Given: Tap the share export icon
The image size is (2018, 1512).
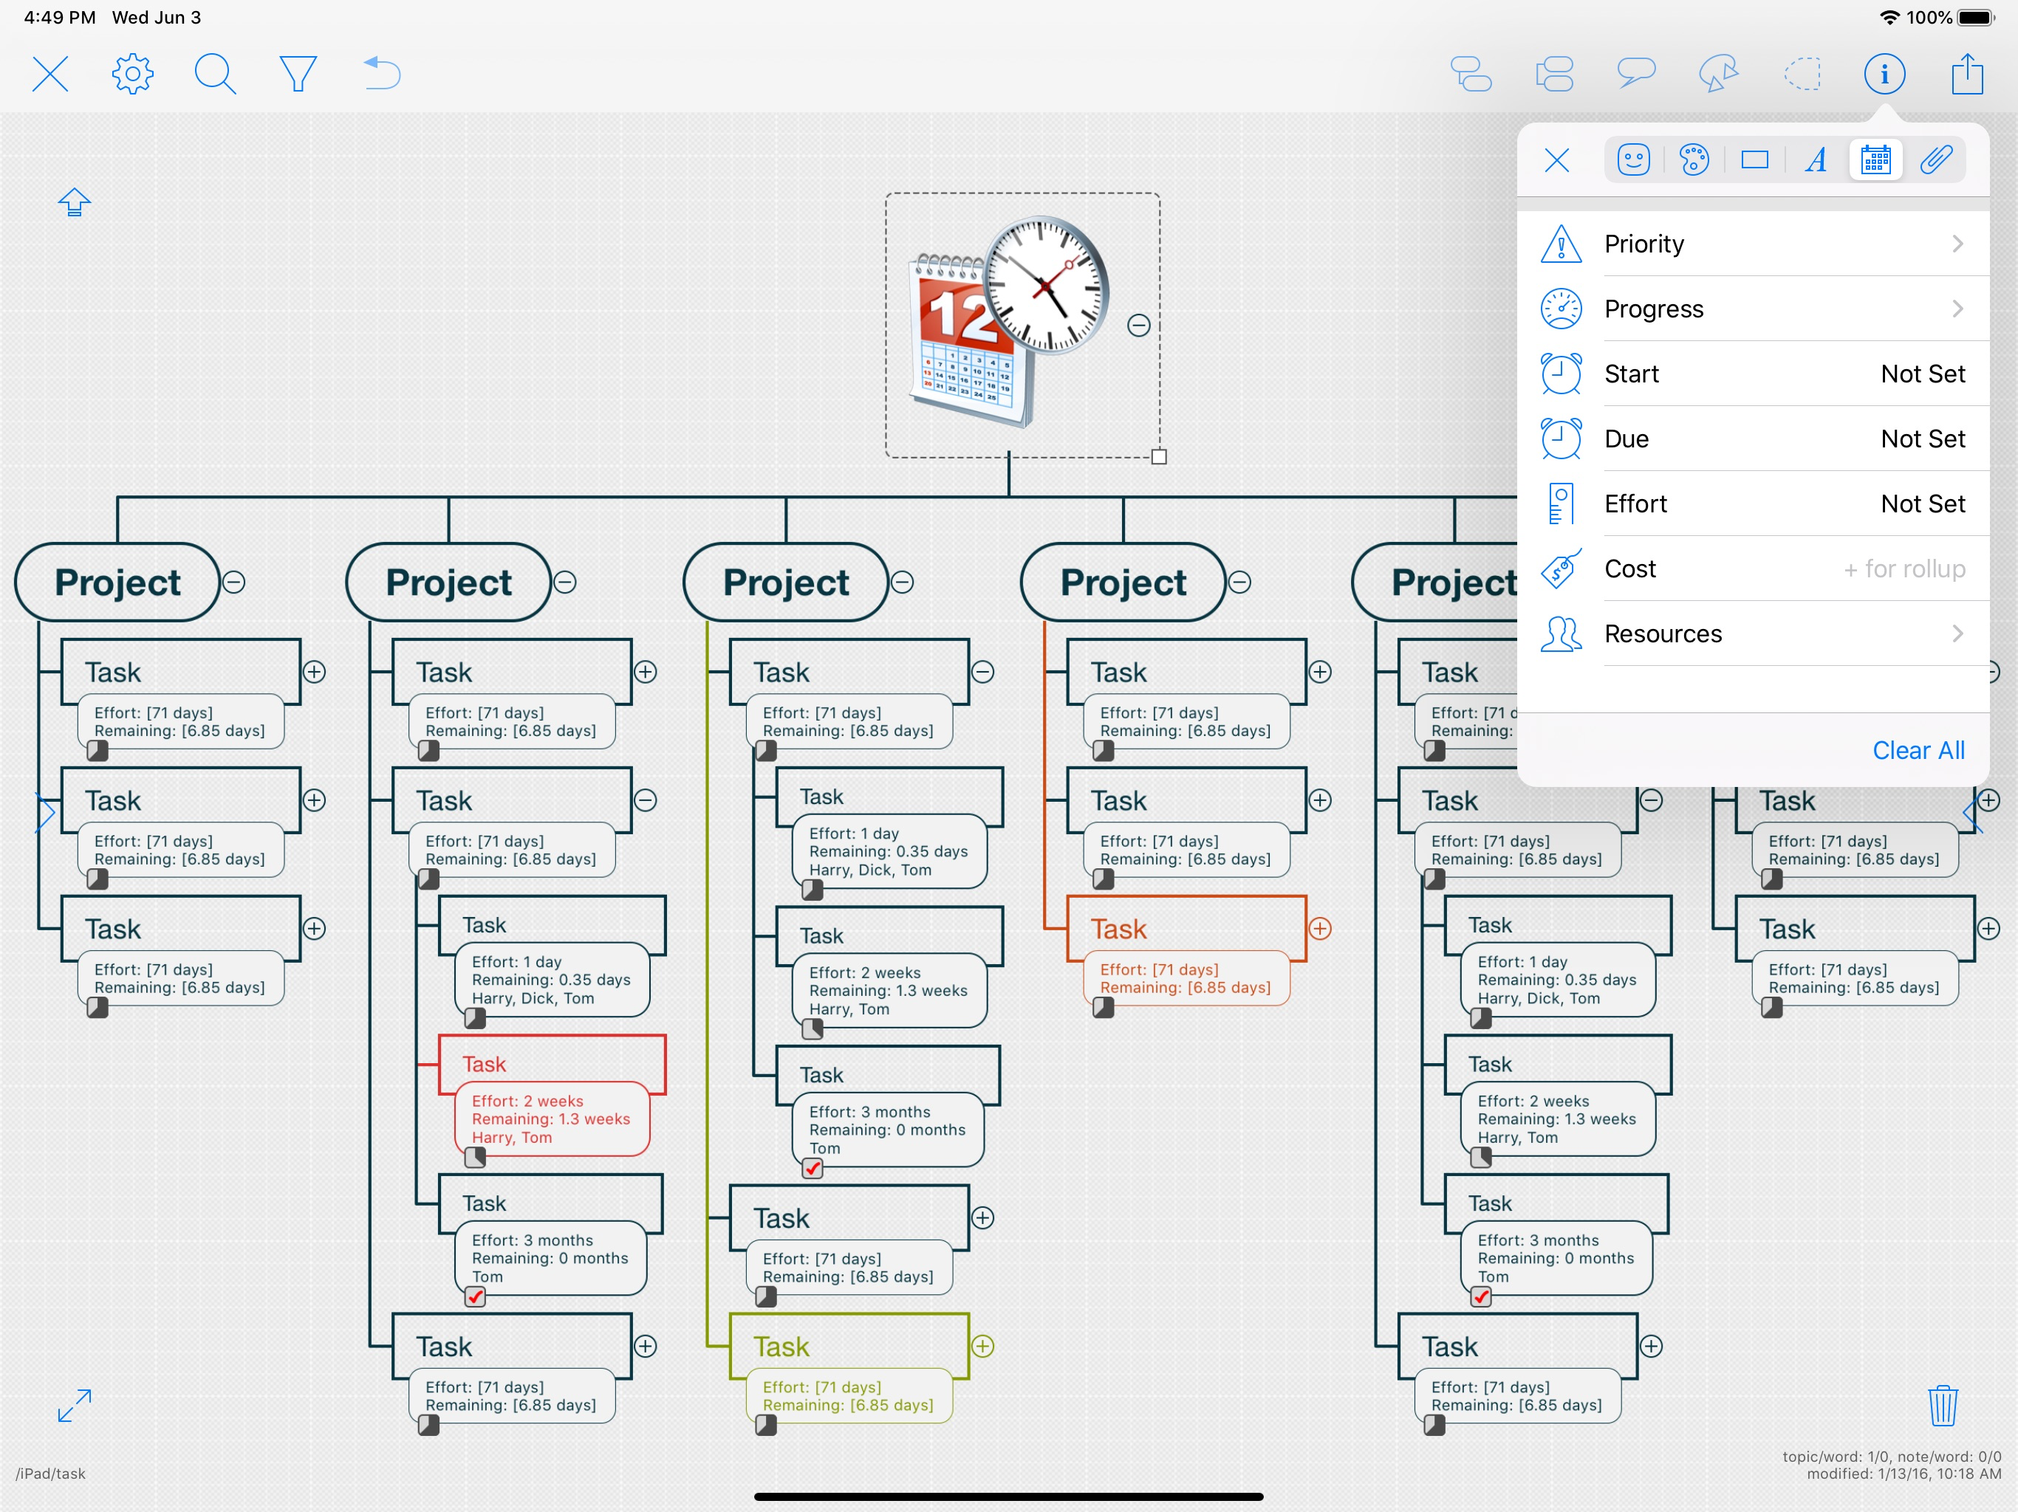Looking at the screenshot, I should [x=1967, y=74].
